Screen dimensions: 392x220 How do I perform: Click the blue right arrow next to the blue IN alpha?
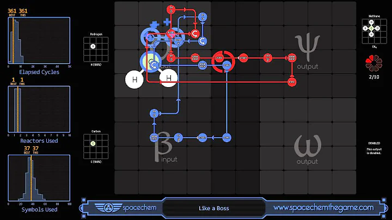[161, 113]
